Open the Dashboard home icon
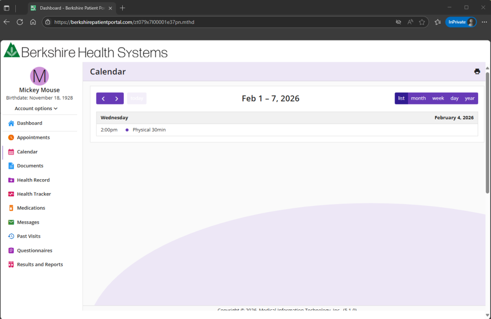The width and height of the screenshot is (491, 319). 11,123
